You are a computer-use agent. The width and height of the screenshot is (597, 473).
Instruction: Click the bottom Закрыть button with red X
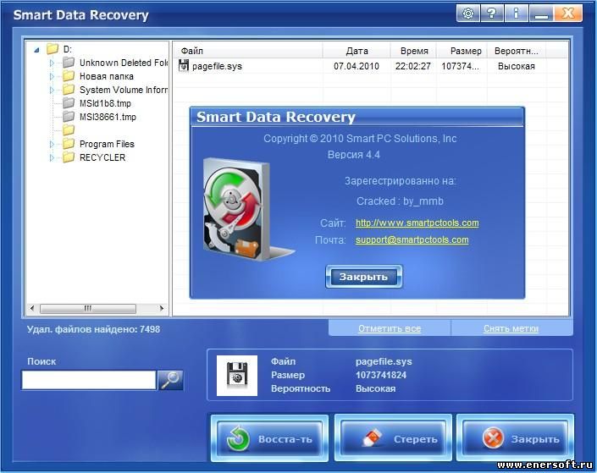pos(515,438)
